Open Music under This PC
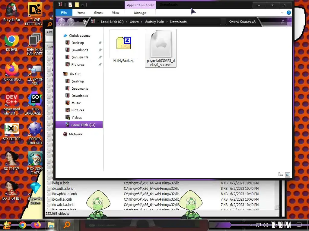The width and height of the screenshot is (309, 231). (73, 103)
